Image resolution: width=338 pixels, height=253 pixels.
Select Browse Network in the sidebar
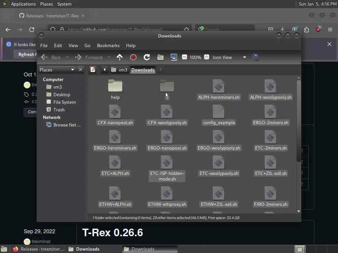63,125
